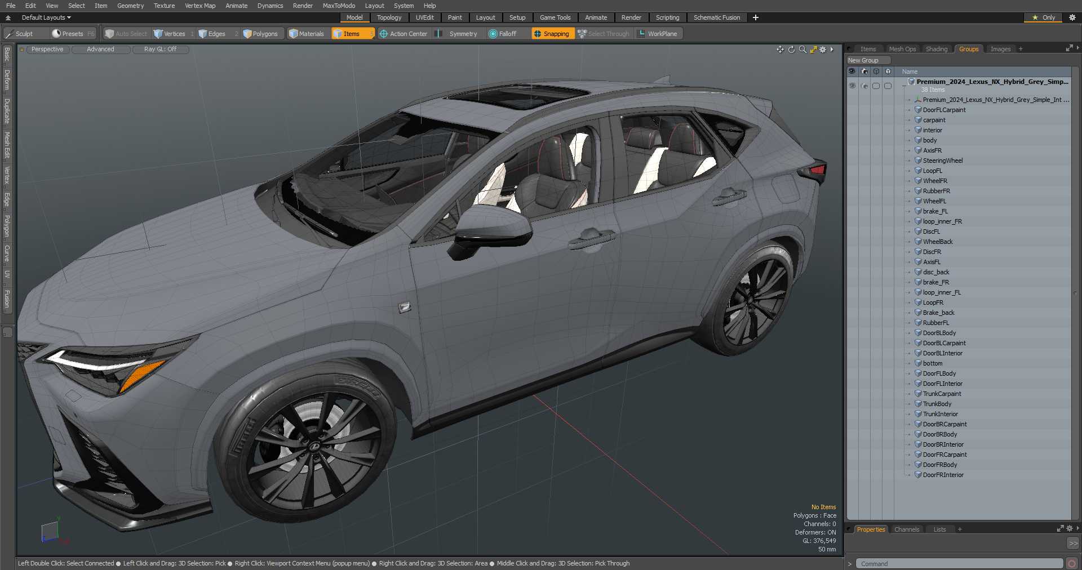Open Groups panel options arrow at far right
This screenshot has width=1082, height=570.
[x=1077, y=48]
